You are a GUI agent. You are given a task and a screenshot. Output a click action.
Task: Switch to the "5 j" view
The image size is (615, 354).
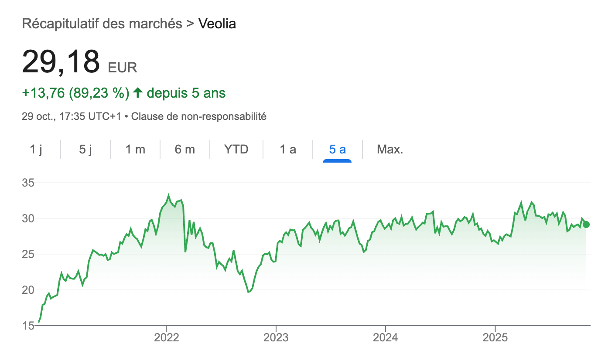coord(85,149)
